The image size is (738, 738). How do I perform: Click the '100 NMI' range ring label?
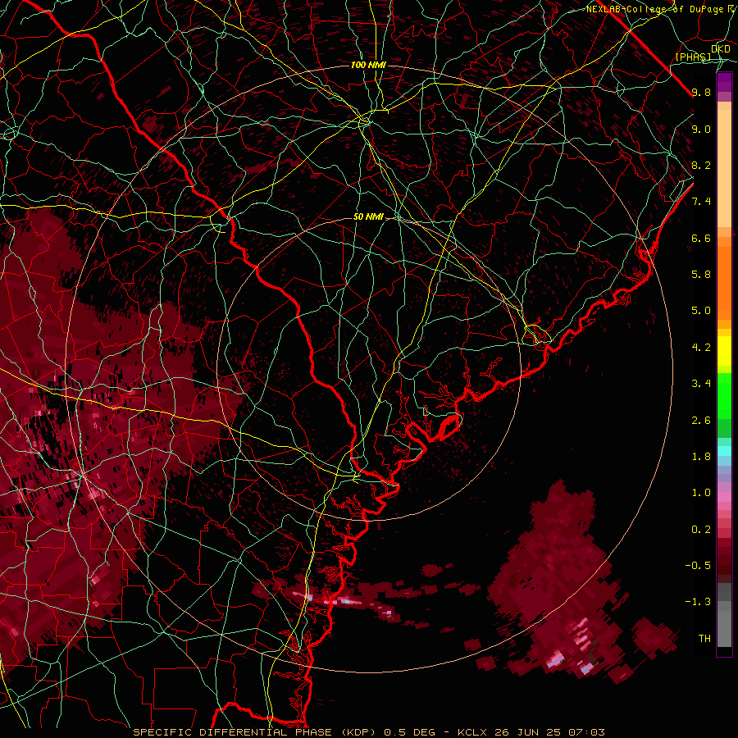(368, 65)
